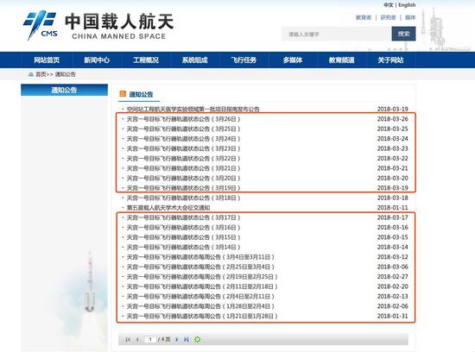This screenshot has width=475, height=352.
Task: Focus the keyword search input field
Action: [x=337, y=34]
